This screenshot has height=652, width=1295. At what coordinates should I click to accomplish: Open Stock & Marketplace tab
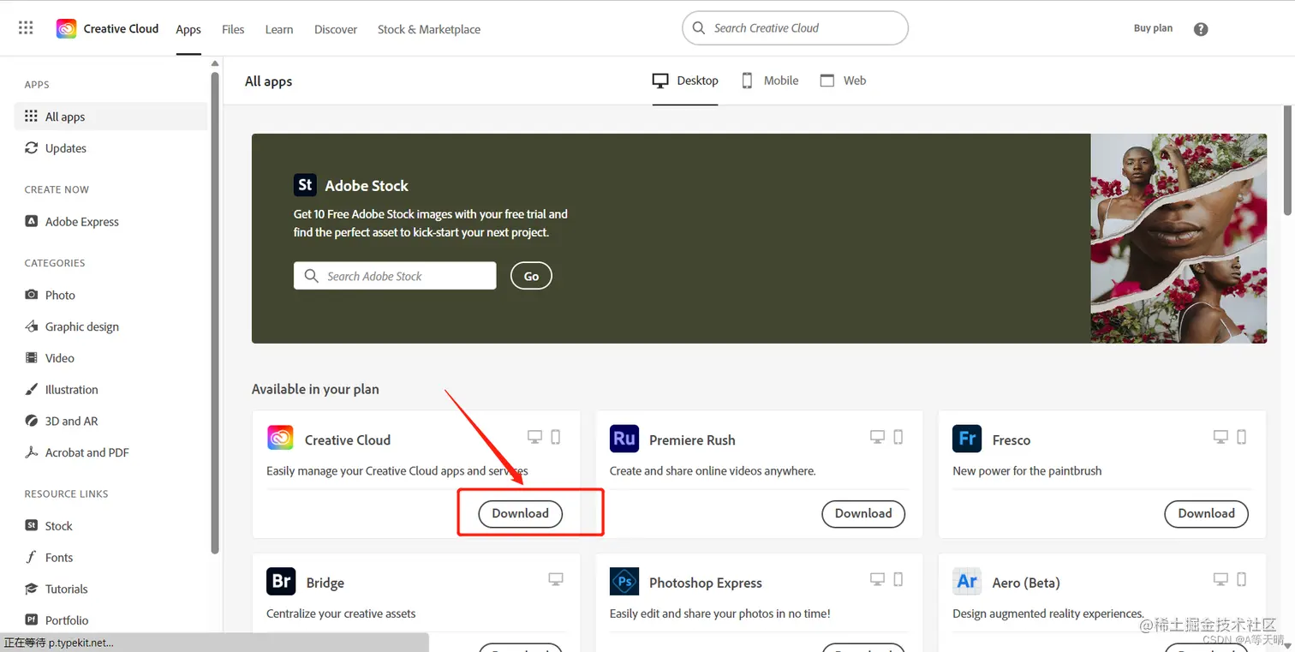429,29
